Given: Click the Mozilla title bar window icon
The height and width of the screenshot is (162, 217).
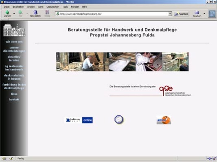Looking at the screenshot, I should 2,2.
